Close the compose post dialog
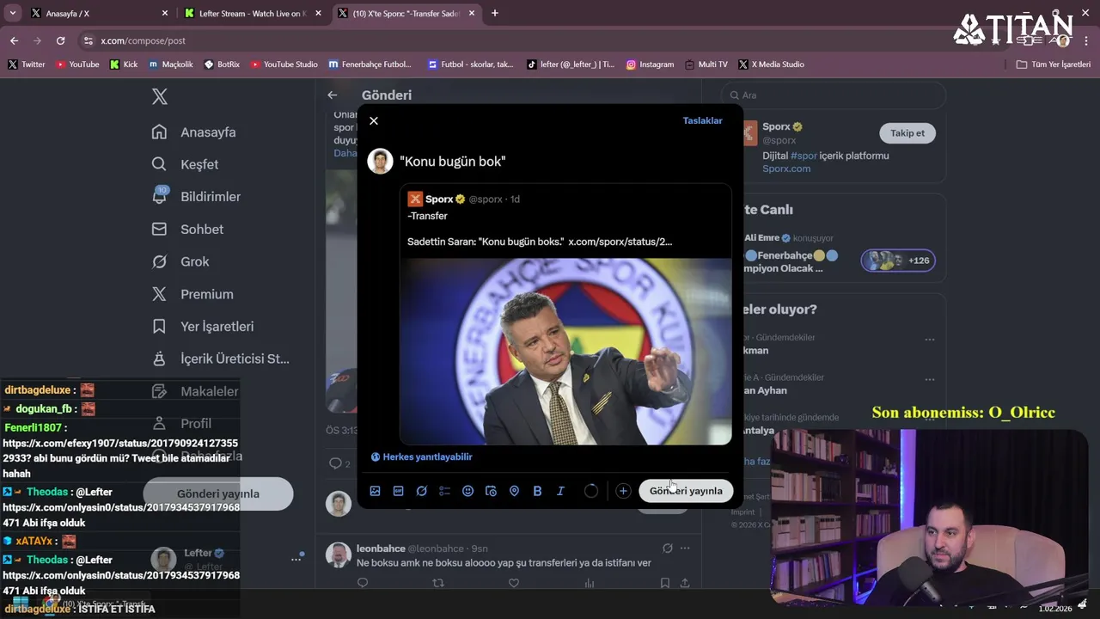This screenshot has height=619, width=1100. 374,120
